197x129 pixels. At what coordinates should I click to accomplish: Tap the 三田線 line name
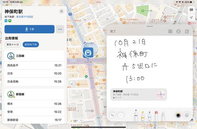click(x=20, y=56)
